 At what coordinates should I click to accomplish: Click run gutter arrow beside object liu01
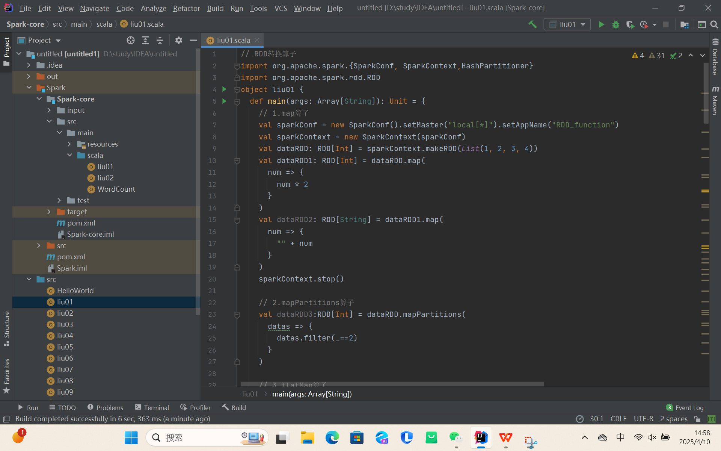[224, 89]
